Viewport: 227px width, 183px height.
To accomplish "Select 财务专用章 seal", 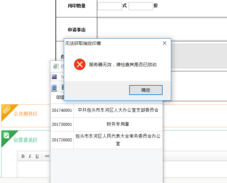I will [x=118, y=124].
